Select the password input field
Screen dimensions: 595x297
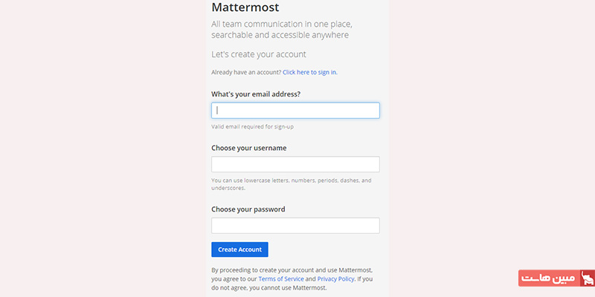tap(295, 225)
